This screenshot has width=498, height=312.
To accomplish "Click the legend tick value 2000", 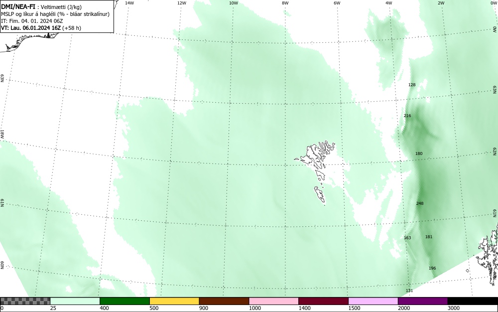I will click(404, 308).
